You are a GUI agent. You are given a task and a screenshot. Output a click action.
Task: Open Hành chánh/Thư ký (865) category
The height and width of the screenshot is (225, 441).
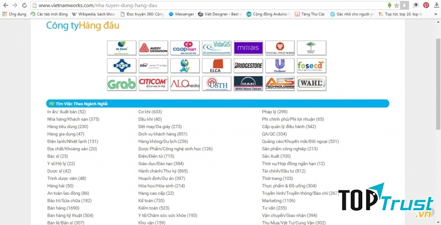[163, 171]
